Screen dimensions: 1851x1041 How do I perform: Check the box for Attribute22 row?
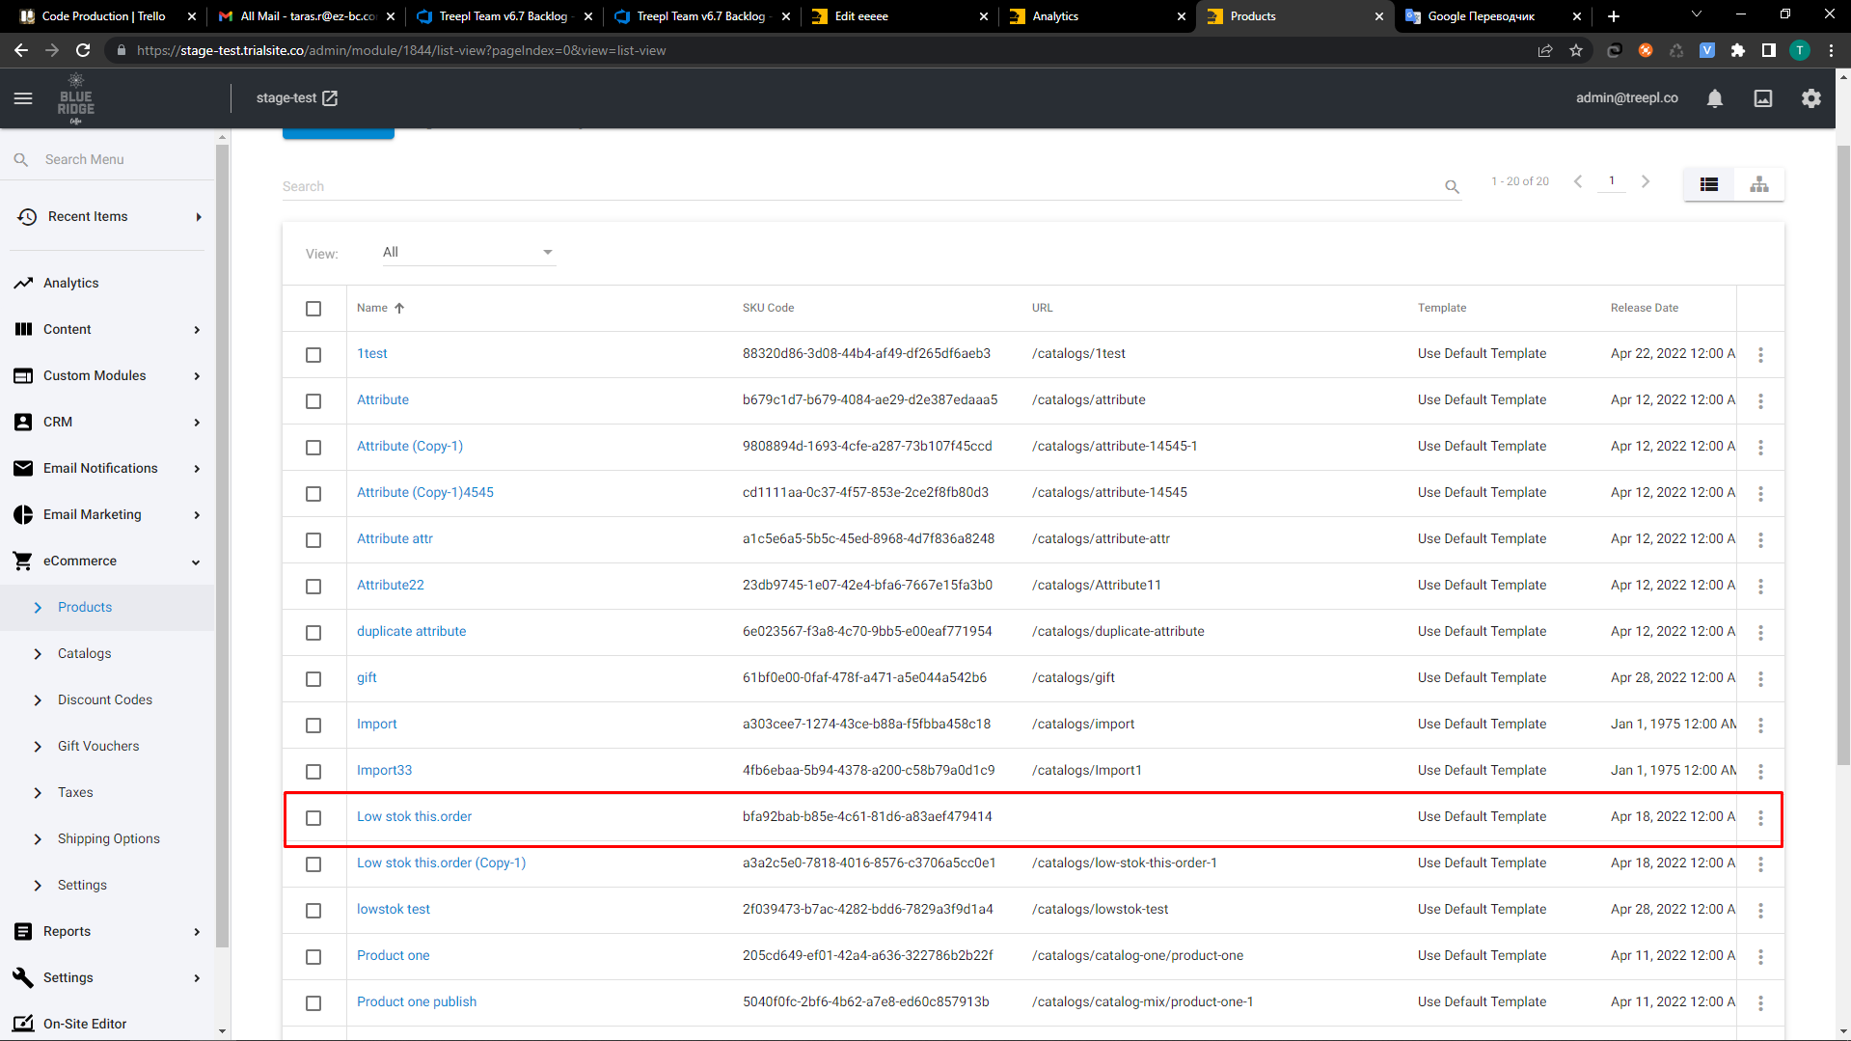click(313, 587)
